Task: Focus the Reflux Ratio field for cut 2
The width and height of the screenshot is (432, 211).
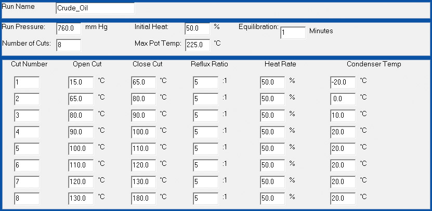Action: pyautogui.click(x=205, y=99)
